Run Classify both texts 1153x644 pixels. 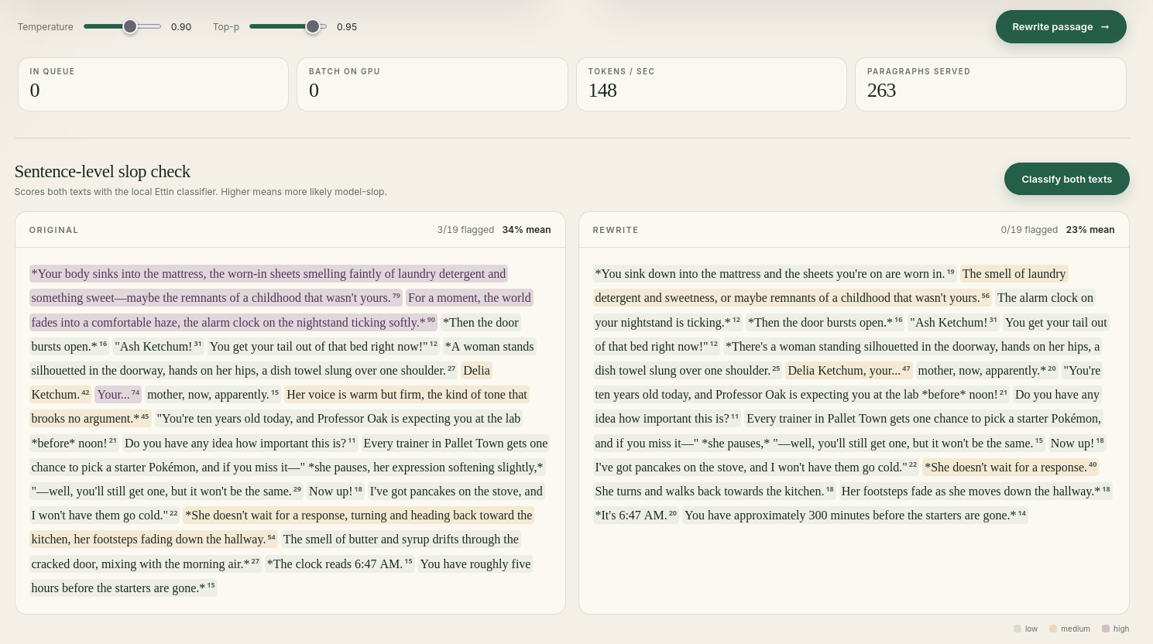[1066, 179]
